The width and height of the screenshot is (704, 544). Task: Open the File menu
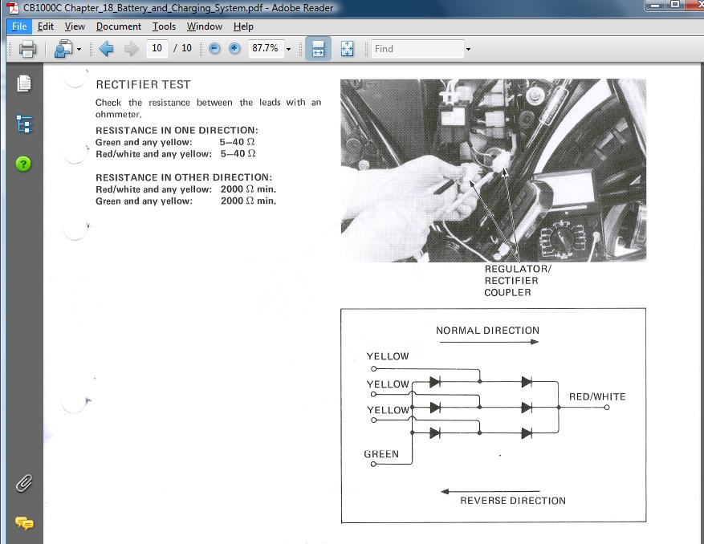coord(18,26)
